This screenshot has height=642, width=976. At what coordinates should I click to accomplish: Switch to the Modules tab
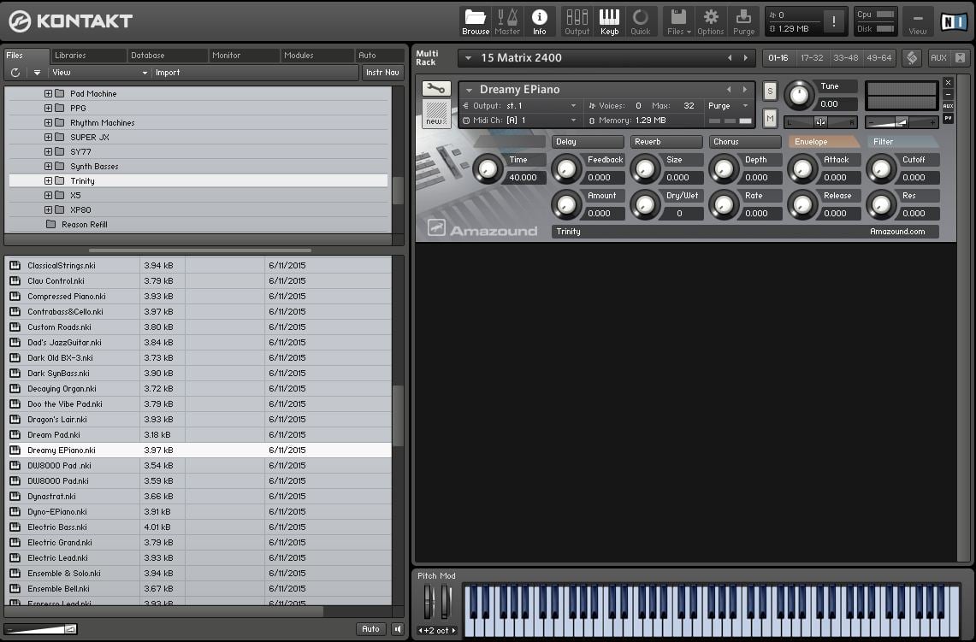[x=316, y=56]
